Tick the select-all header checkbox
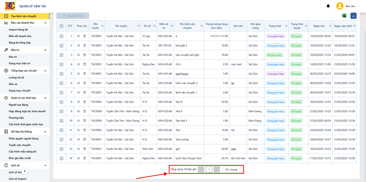Image resolution: width=366 pixels, height=182 pixels. pyautogui.click(x=62, y=26)
